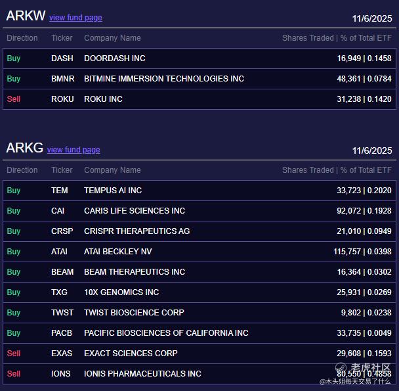Click the Buy label in DASH row
The width and height of the screenshot is (399, 391).
coord(14,58)
